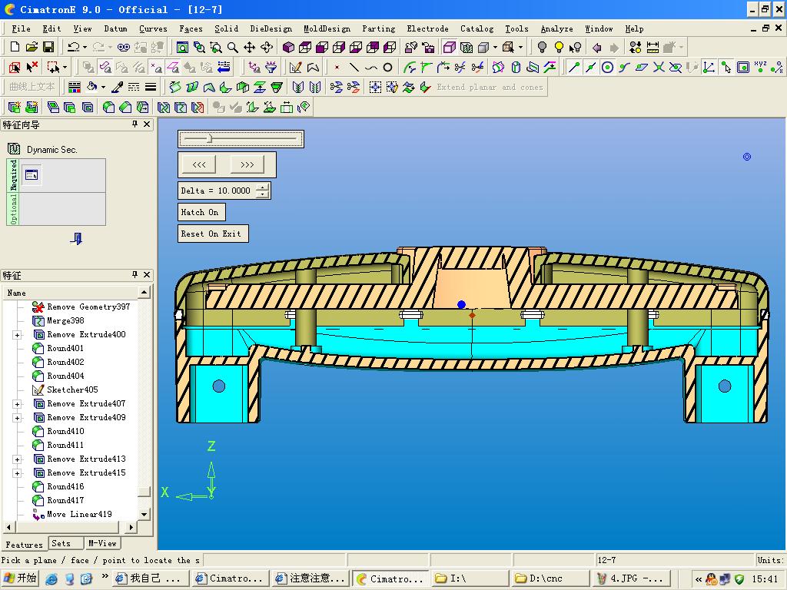Save the document with the floppy disk icon
This screenshot has width=787, height=590.
pyautogui.click(x=48, y=47)
